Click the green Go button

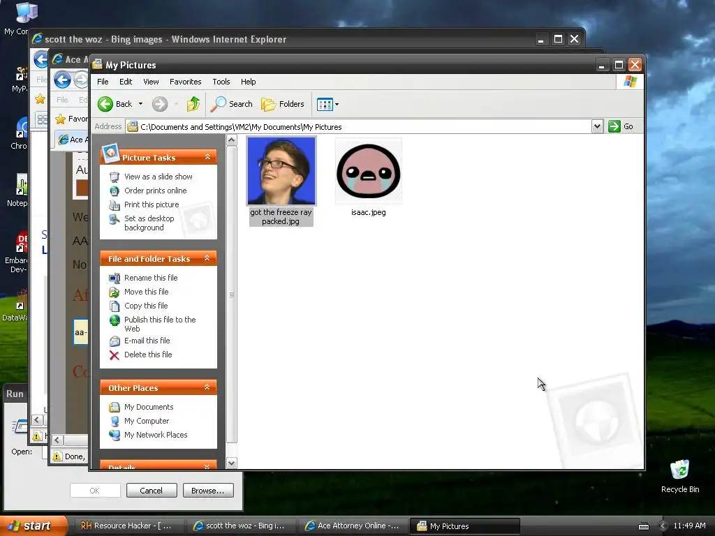tap(621, 126)
